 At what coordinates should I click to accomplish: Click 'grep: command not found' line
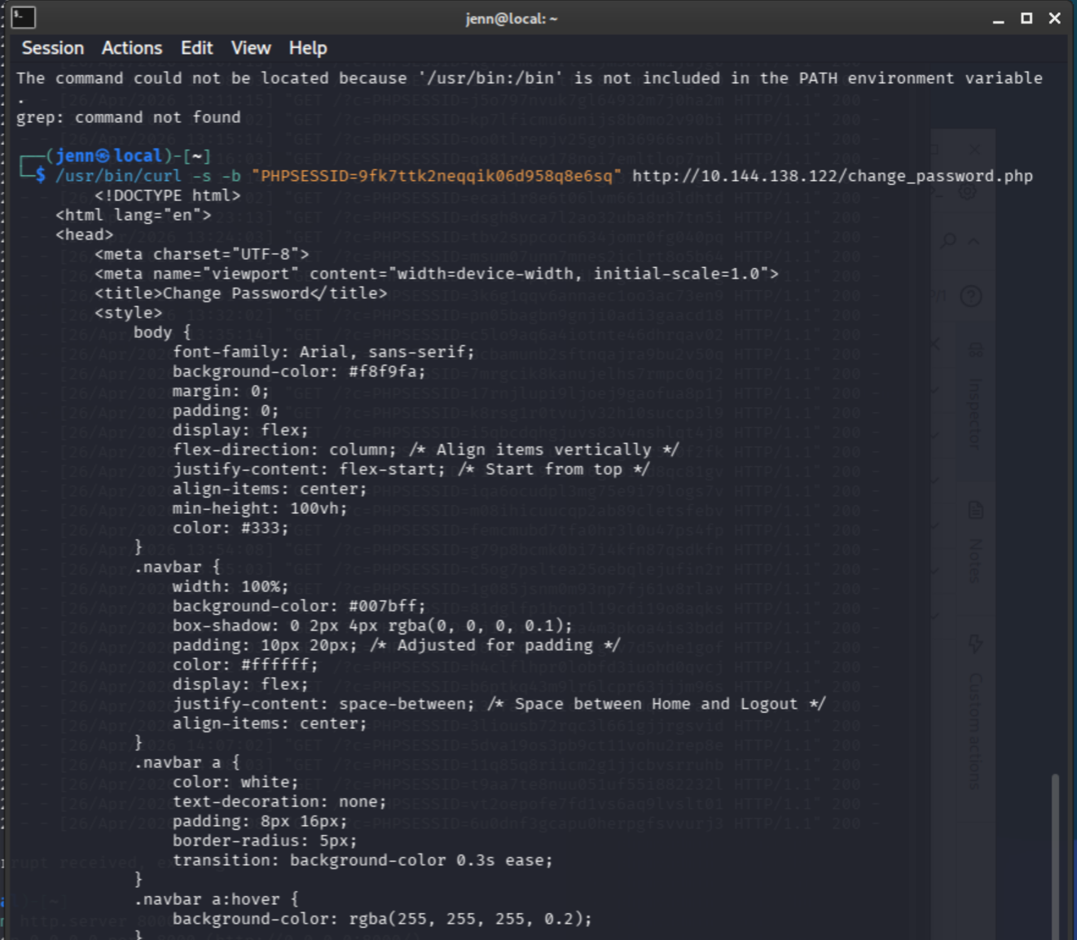tap(129, 117)
